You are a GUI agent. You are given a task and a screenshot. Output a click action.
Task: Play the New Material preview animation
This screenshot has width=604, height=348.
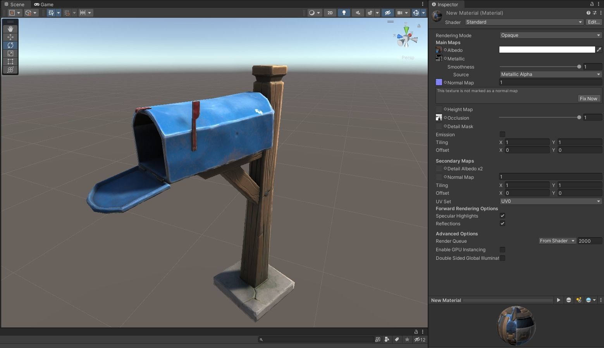(x=558, y=300)
